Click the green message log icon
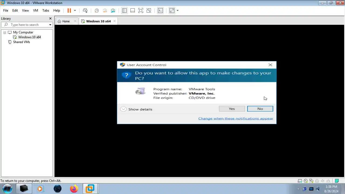 (x=337, y=181)
